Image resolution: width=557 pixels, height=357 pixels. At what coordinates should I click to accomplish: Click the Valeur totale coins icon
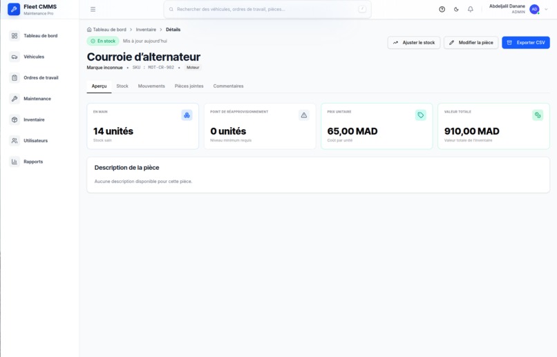click(538, 115)
